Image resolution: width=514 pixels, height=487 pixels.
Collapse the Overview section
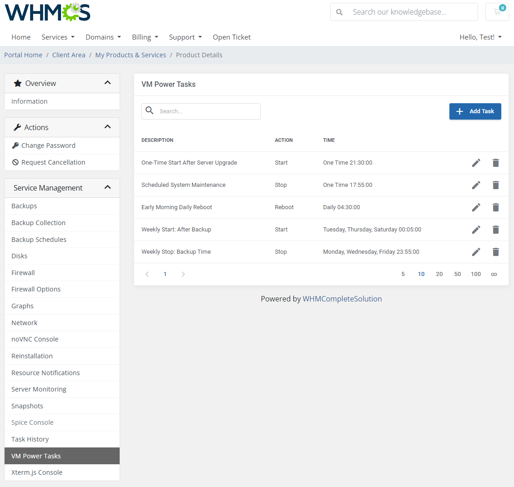point(108,83)
